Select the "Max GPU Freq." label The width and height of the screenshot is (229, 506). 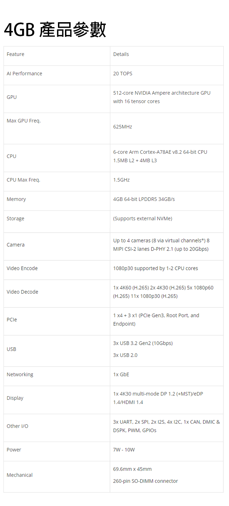pos(24,121)
